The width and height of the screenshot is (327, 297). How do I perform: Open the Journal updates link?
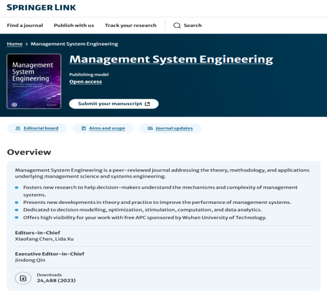174,128
